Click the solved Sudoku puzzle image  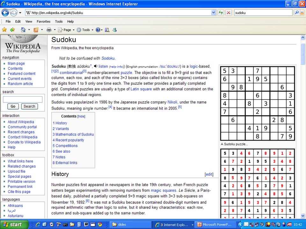click(258, 184)
